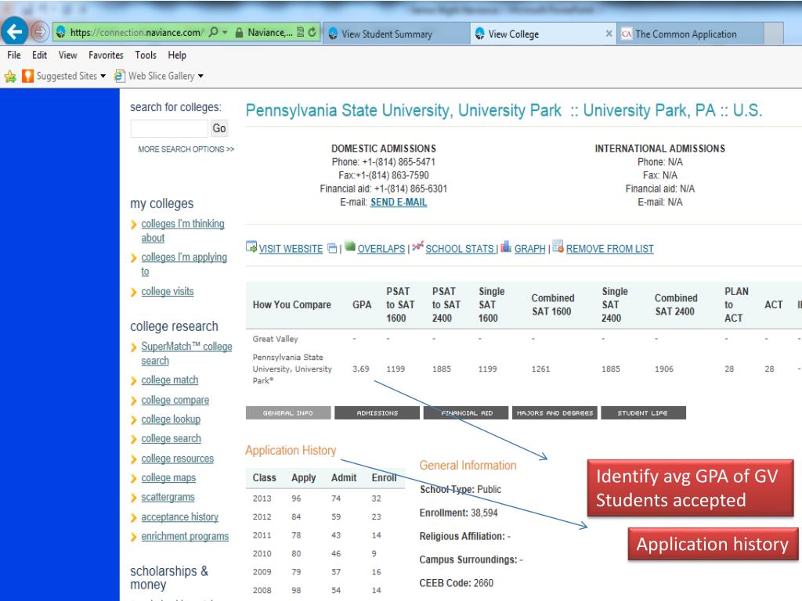Click the REMOVE FROM LIST icon

pyautogui.click(x=558, y=247)
